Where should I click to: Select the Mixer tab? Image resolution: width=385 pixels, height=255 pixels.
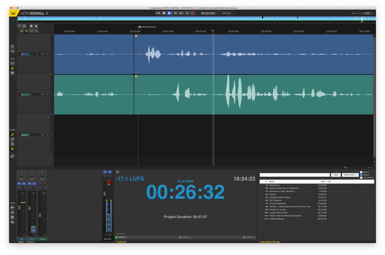tap(21, 242)
